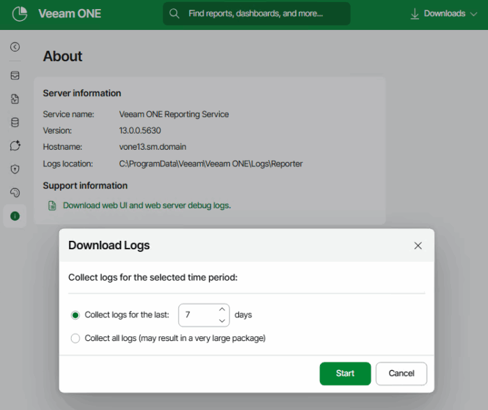Collapse sidebar with back arrow icon

point(15,47)
